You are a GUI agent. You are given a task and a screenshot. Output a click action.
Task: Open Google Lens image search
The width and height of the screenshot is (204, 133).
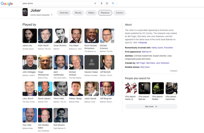(x=107, y=3)
